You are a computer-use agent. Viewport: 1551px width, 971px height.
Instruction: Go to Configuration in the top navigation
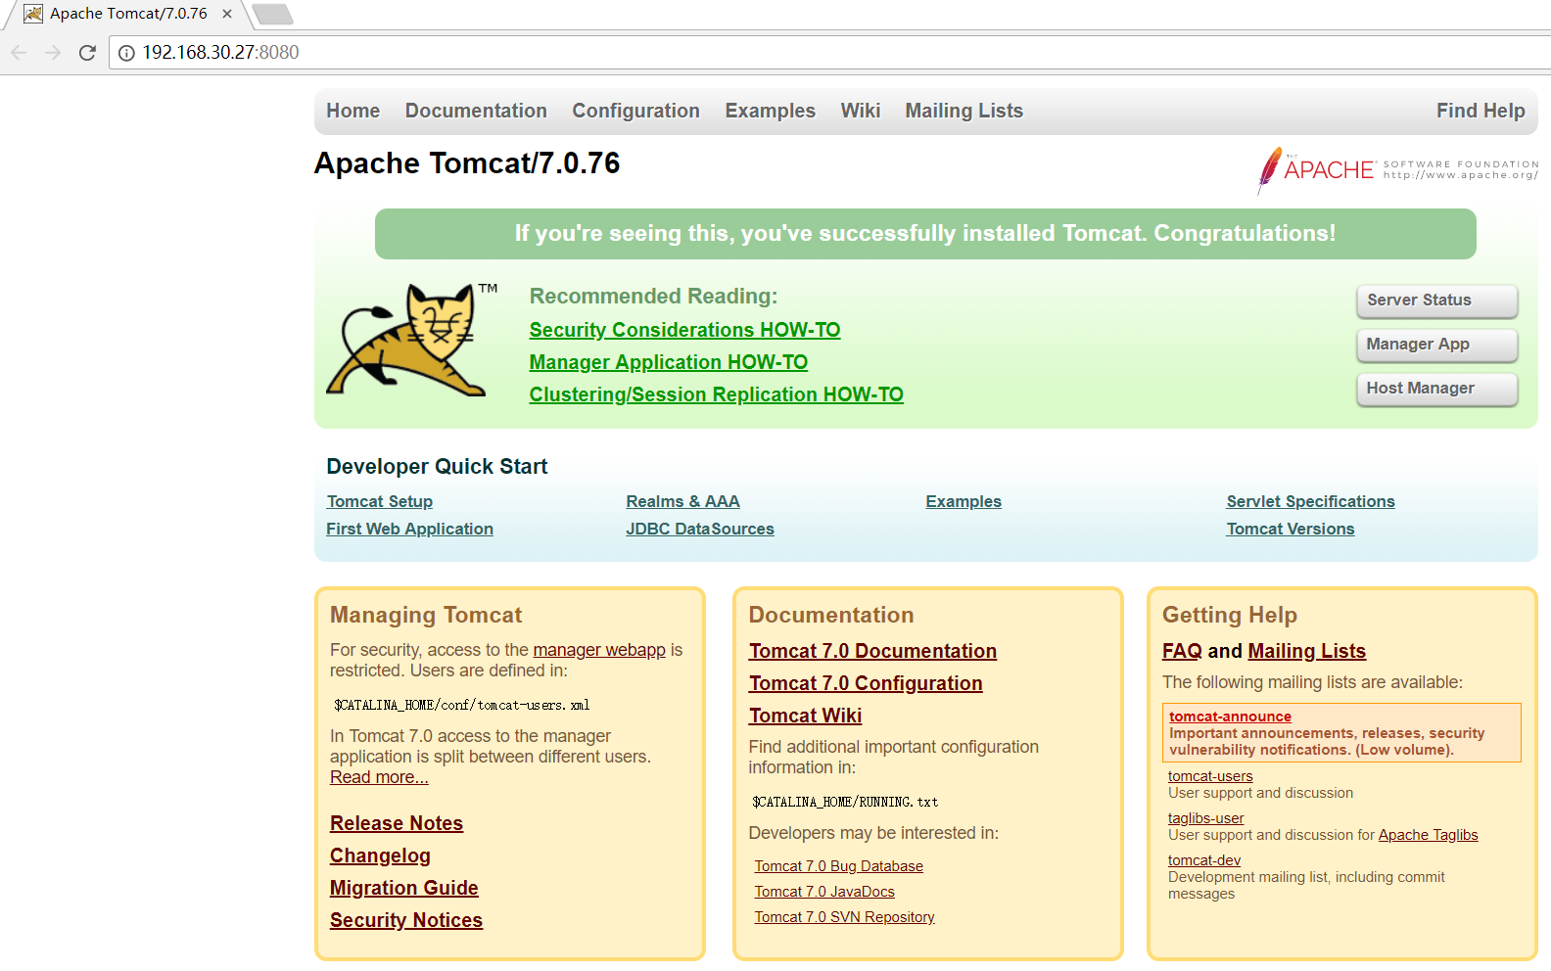(635, 111)
